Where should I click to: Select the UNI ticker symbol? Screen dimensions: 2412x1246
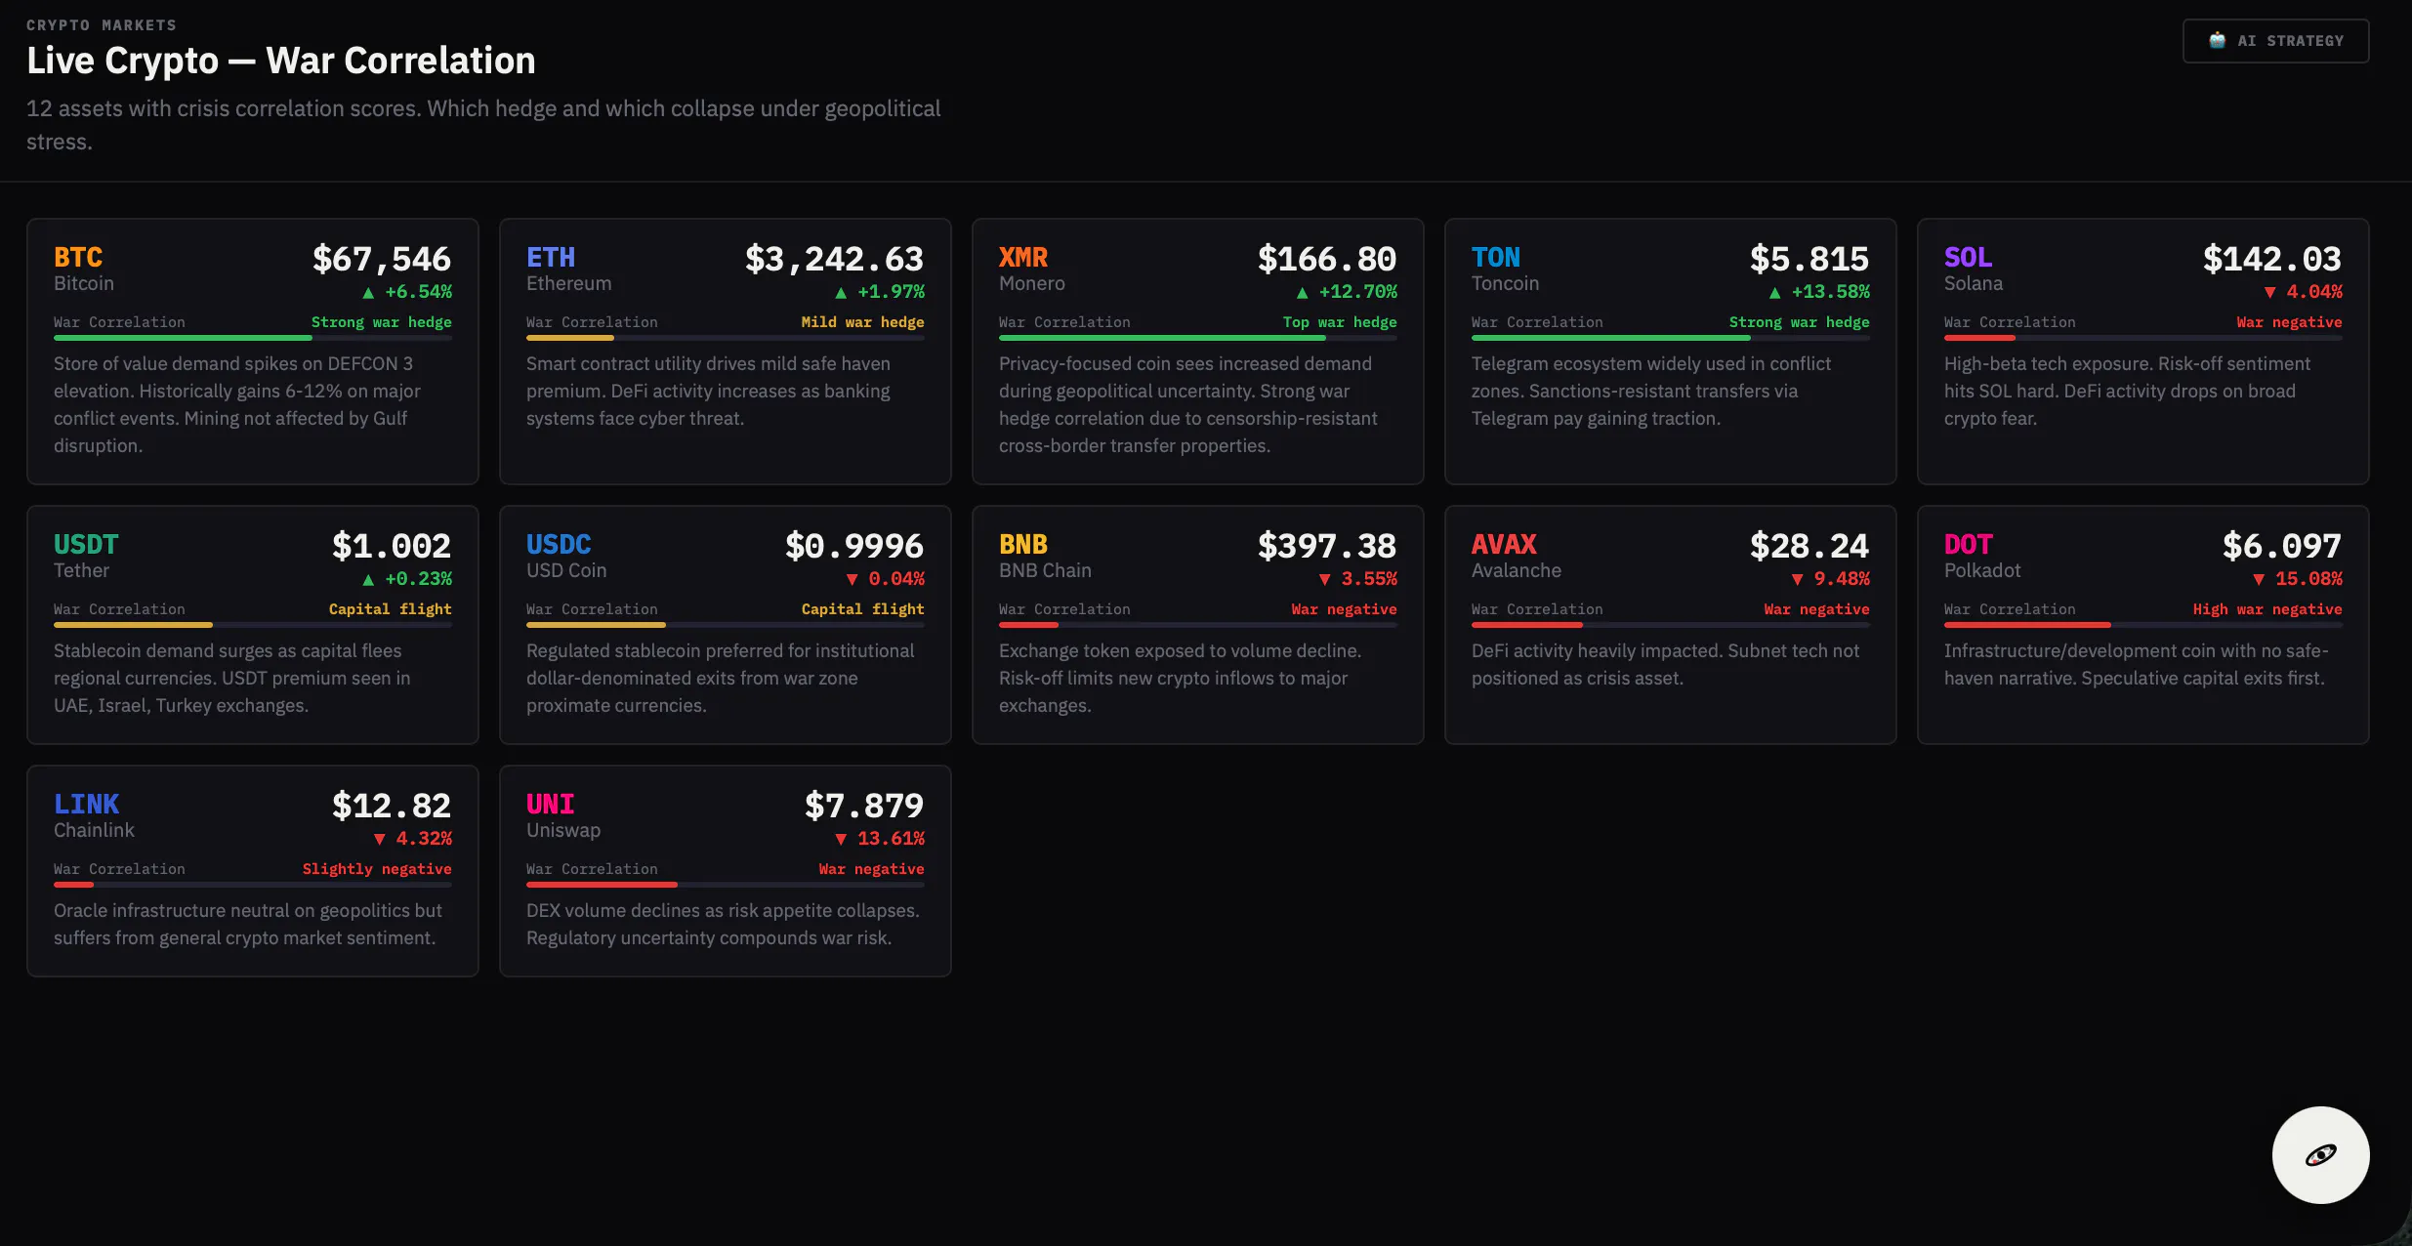551,805
